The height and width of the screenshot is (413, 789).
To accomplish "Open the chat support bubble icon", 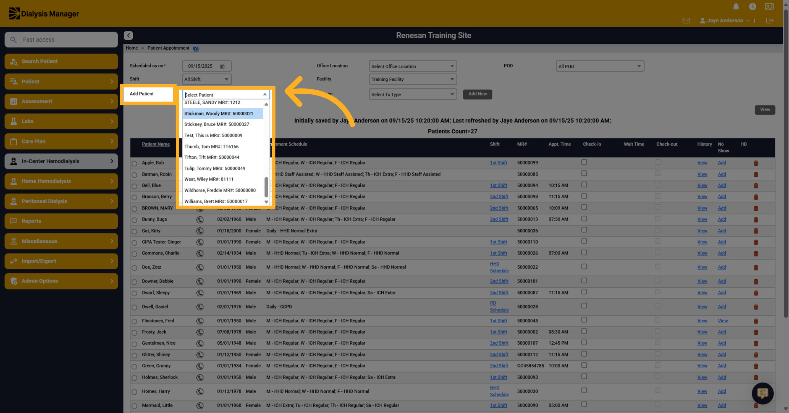I will 762,393.
